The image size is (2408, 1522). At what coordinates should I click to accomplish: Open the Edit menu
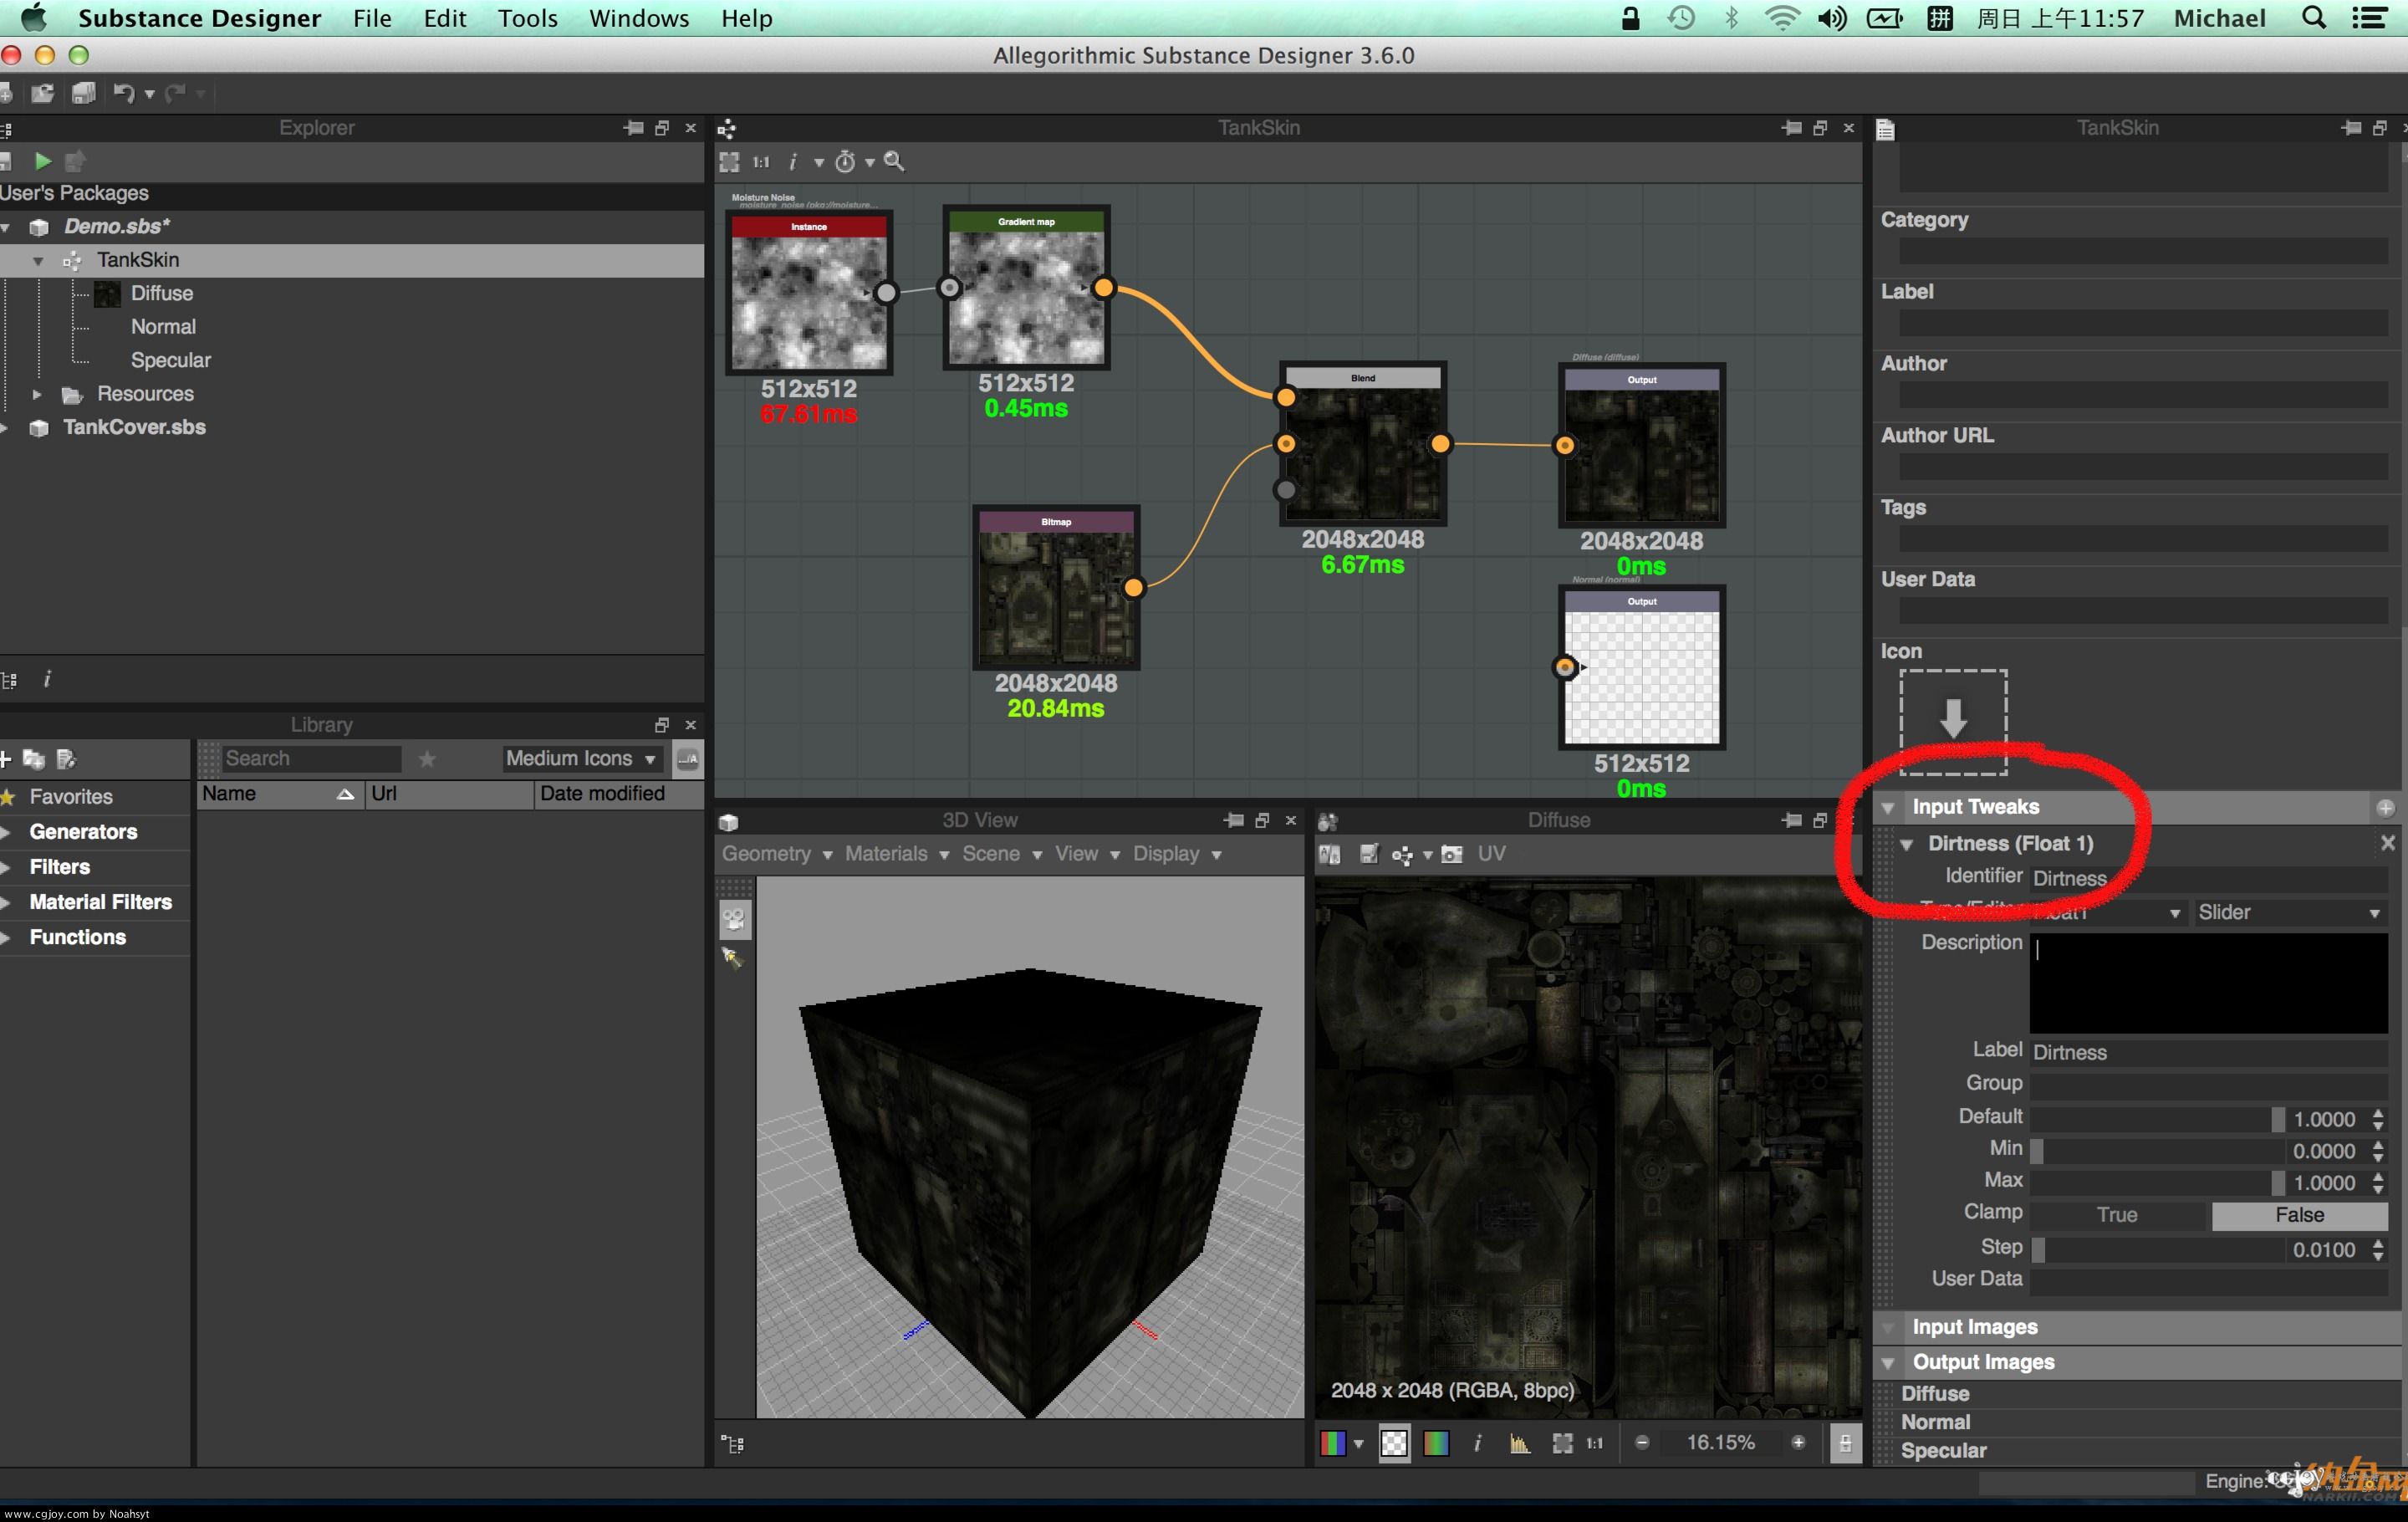(x=445, y=18)
